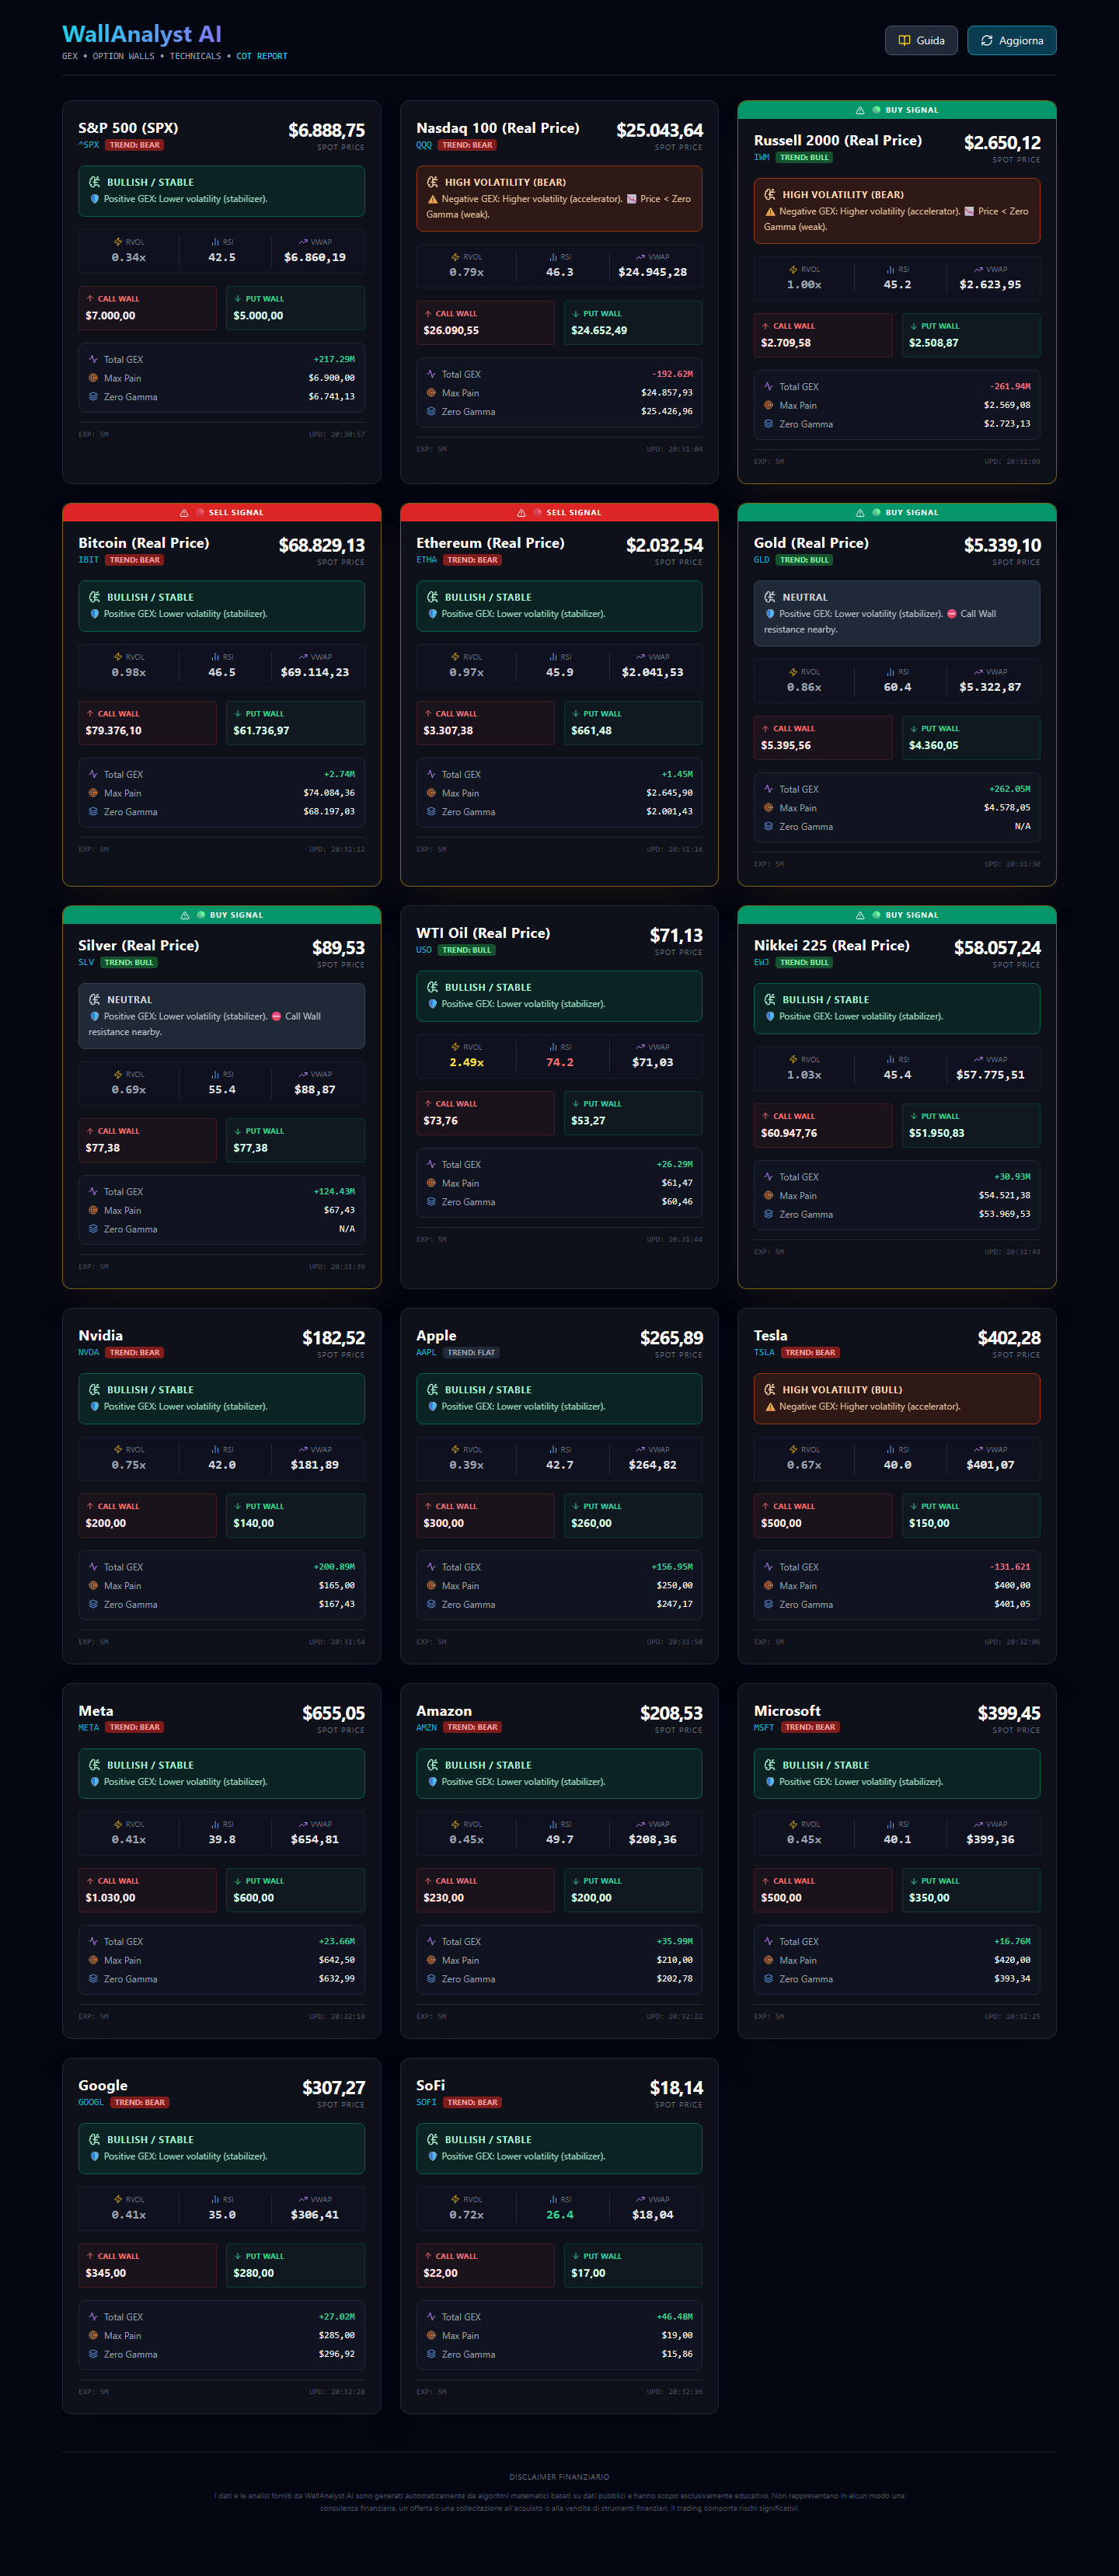Viewport: 1119px width, 2576px height.
Task: Open the COT REPORT header link
Action: 261,57
